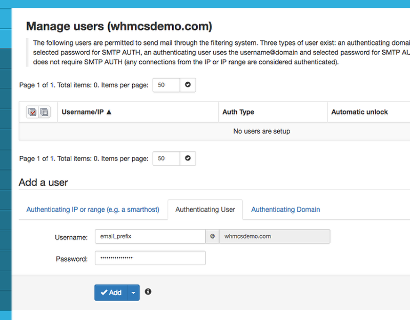Click the 'No users are setup' table row

[x=261, y=131]
